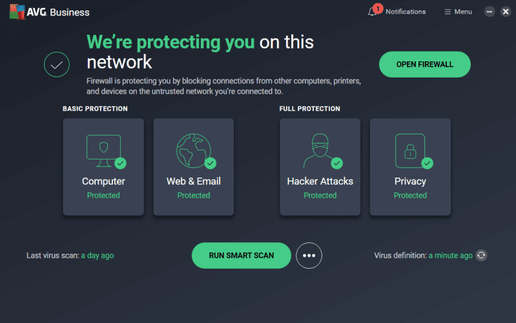This screenshot has width=516, height=323.
Task: Click the large protection status checkmark circle
Action: [57, 64]
